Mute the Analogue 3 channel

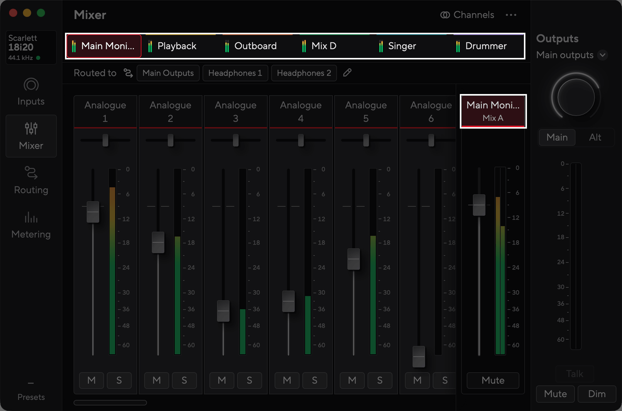pos(222,380)
